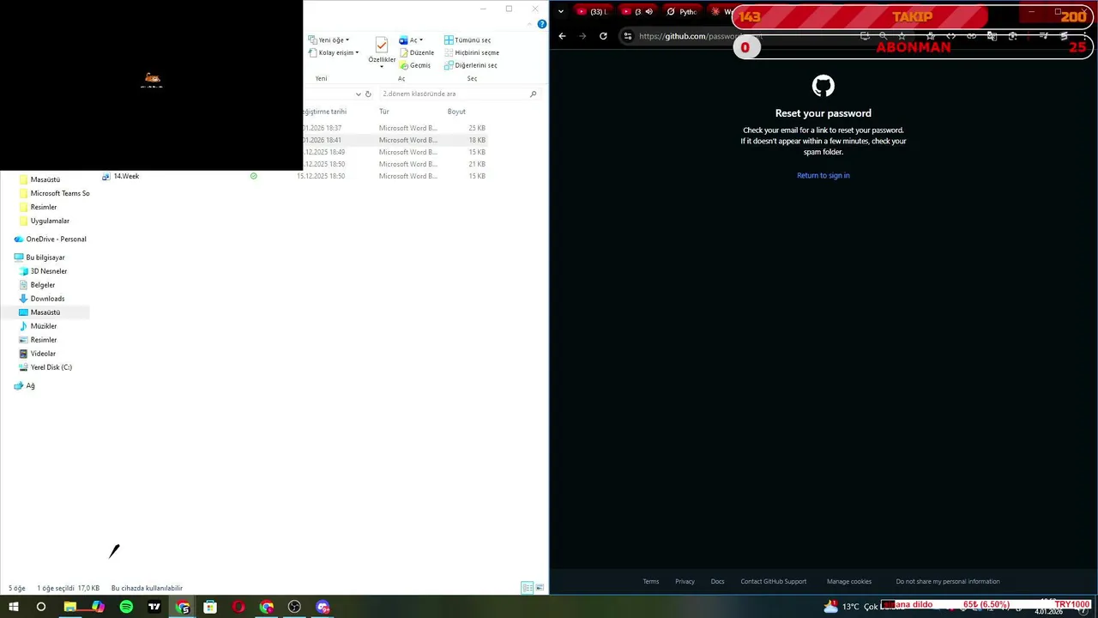The height and width of the screenshot is (618, 1098).
Task: Click the site info icon in address bar
Action: pos(628,36)
